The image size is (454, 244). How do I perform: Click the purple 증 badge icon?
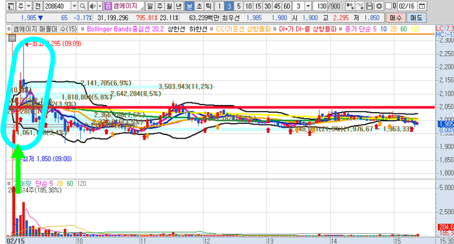click(108, 6)
